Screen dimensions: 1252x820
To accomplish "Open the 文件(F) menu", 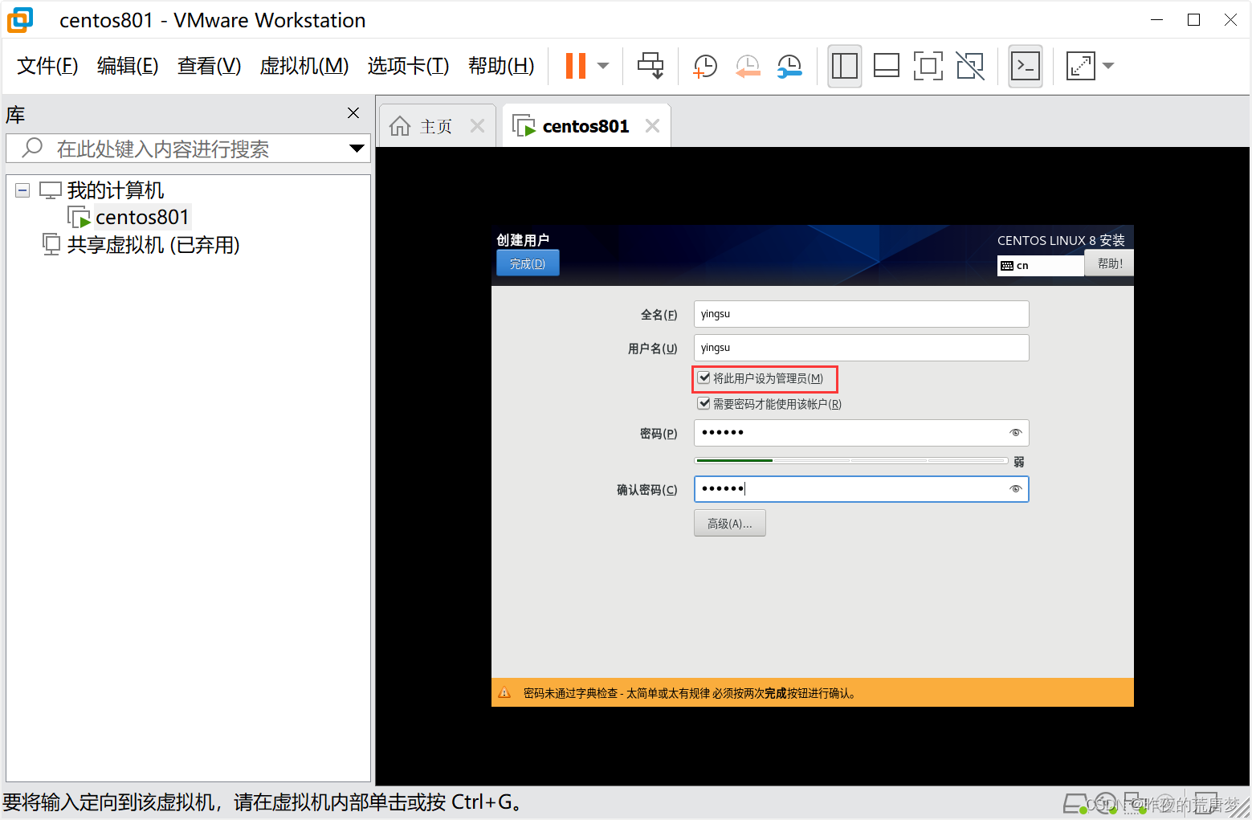I will click(47, 66).
